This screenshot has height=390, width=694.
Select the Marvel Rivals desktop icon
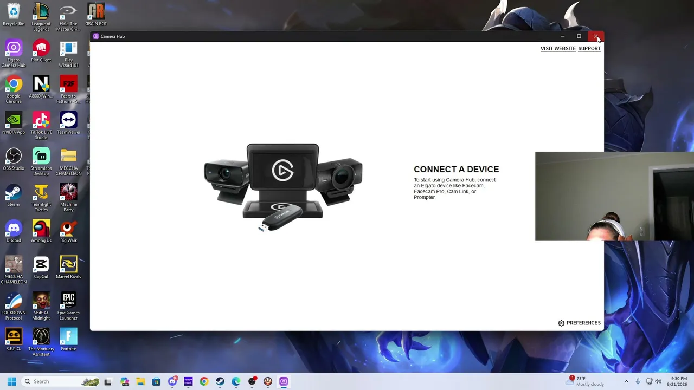(x=68, y=268)
